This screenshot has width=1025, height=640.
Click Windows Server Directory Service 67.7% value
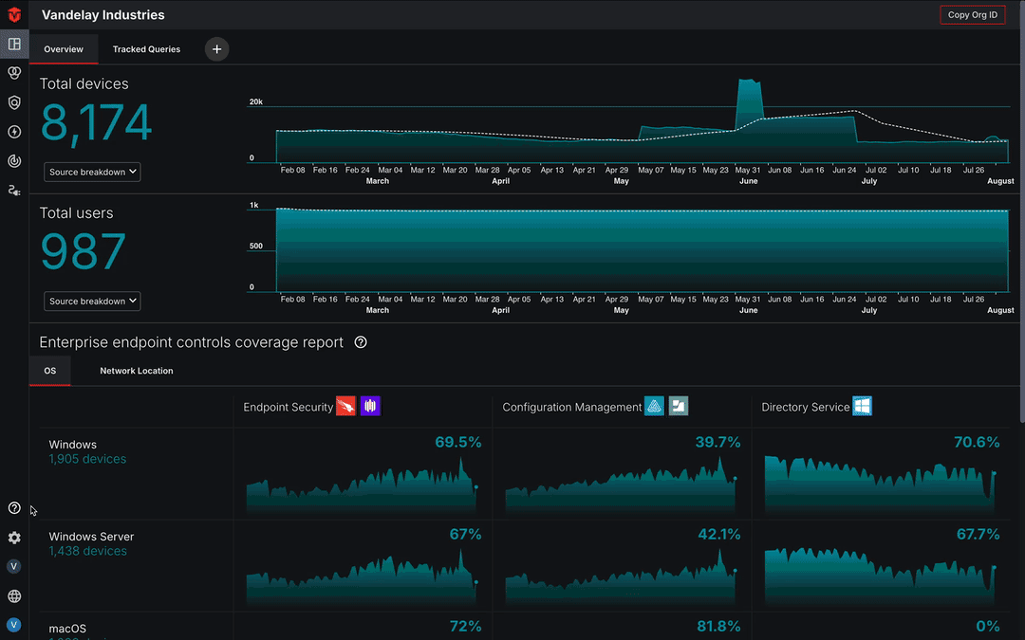(978, 534)
